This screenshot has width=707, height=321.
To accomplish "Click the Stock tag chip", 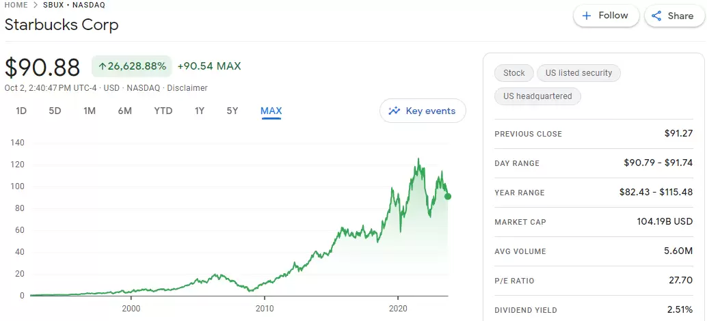I will [x=514, y=73].
